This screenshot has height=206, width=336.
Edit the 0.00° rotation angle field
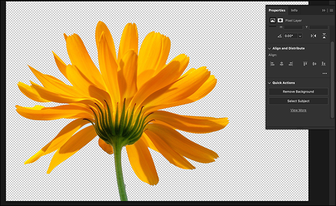pos(291,36)
